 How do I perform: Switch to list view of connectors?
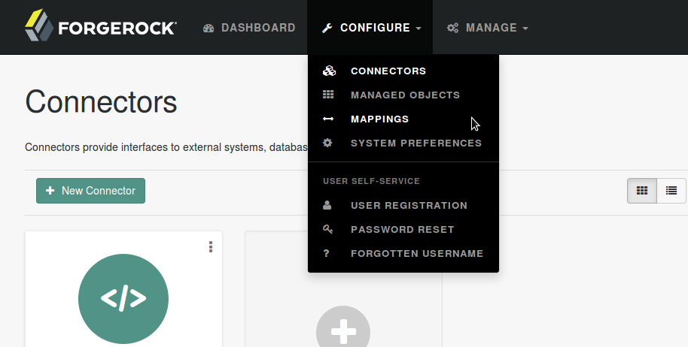point(671,191)
